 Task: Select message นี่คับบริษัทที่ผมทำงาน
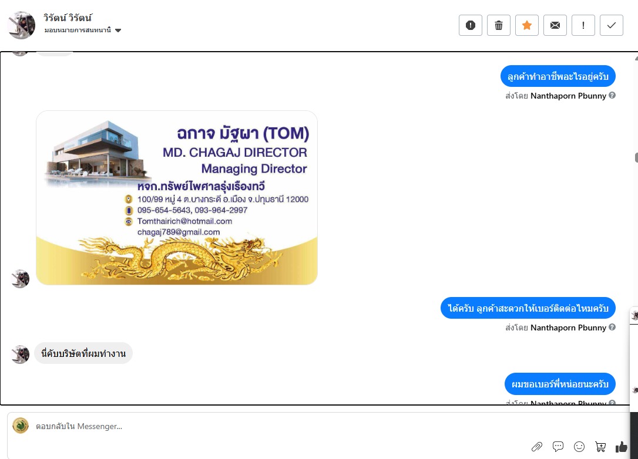point(83,353)
